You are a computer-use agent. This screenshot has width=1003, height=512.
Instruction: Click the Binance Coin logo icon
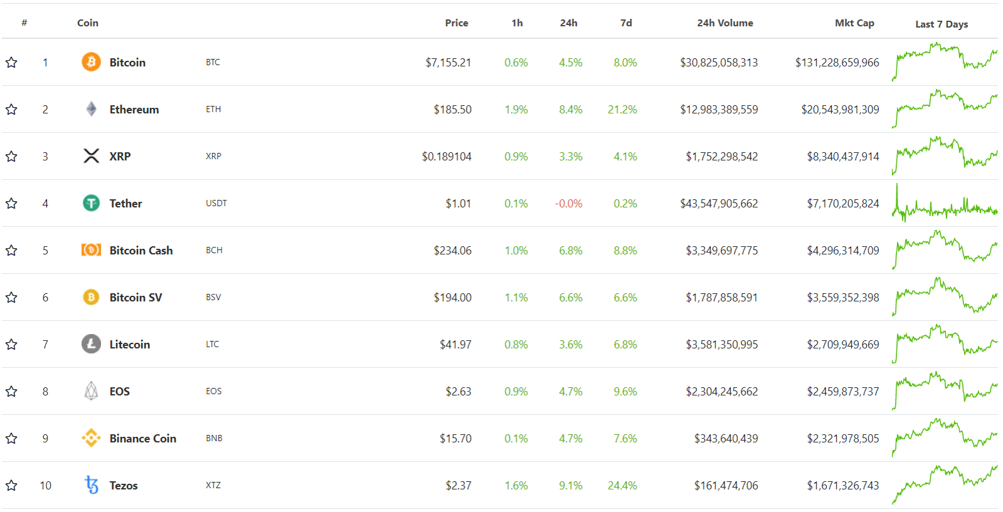[91, 438]
